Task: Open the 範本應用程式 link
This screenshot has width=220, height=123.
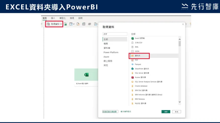Action: coord(126,112)
